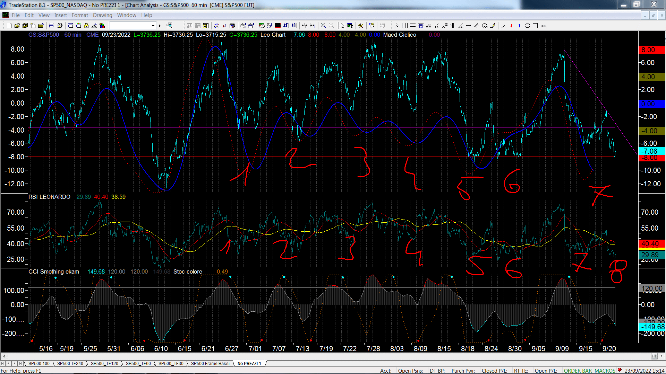
Task: Click the blue 0.00 axis value
Action: click(x=652, y=104)
